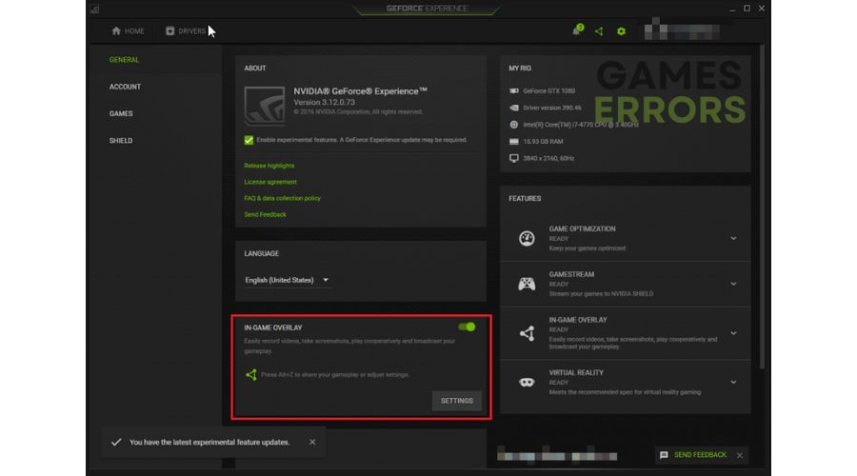The height and width of the screenshot is (476, 857).
Task: Uncheck Enable experimental features checkbox
Action: (249, 140)
